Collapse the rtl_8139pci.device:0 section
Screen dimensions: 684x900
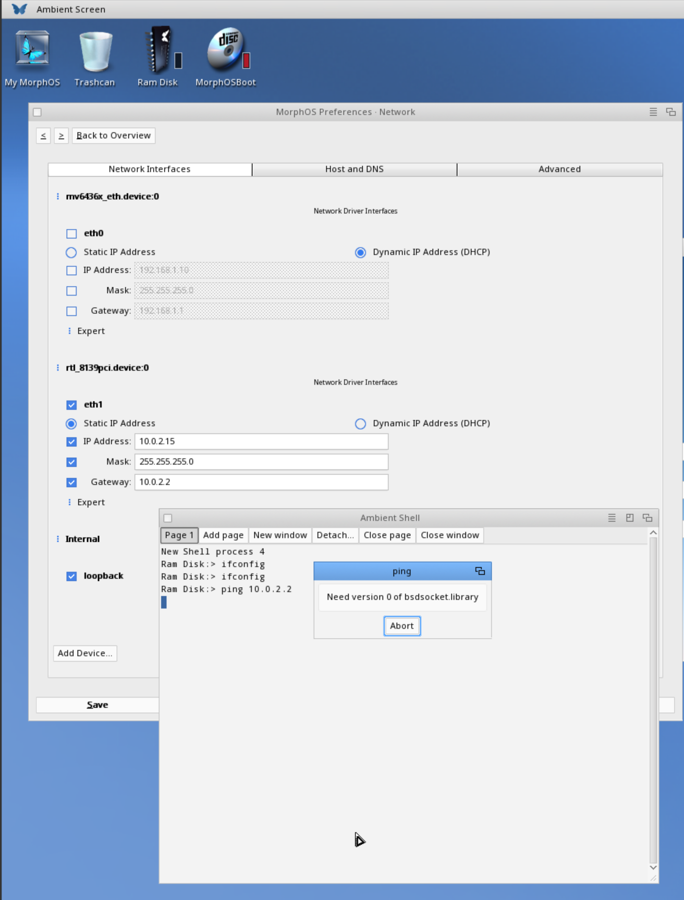[58, 368]
